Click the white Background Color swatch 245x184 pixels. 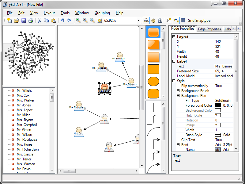click(x=218, y=110)
